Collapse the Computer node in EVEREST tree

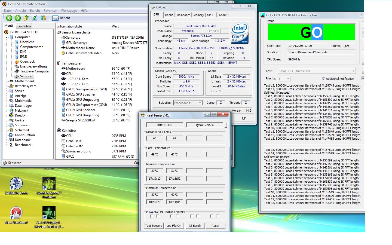pos(7,37)
